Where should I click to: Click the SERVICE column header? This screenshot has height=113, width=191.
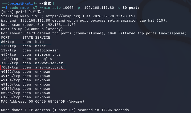pyautogui.click(x=43, y=38)
